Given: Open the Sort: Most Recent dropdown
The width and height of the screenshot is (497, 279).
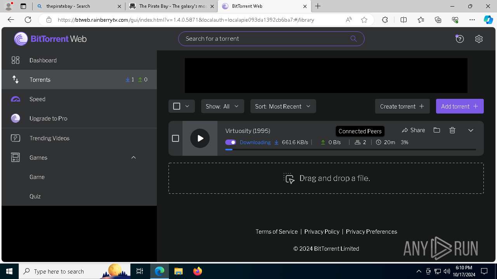Looking at the screenshot, I should [283, 106].
